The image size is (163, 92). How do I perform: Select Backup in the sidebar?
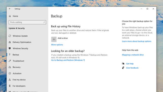coord(16,55)
